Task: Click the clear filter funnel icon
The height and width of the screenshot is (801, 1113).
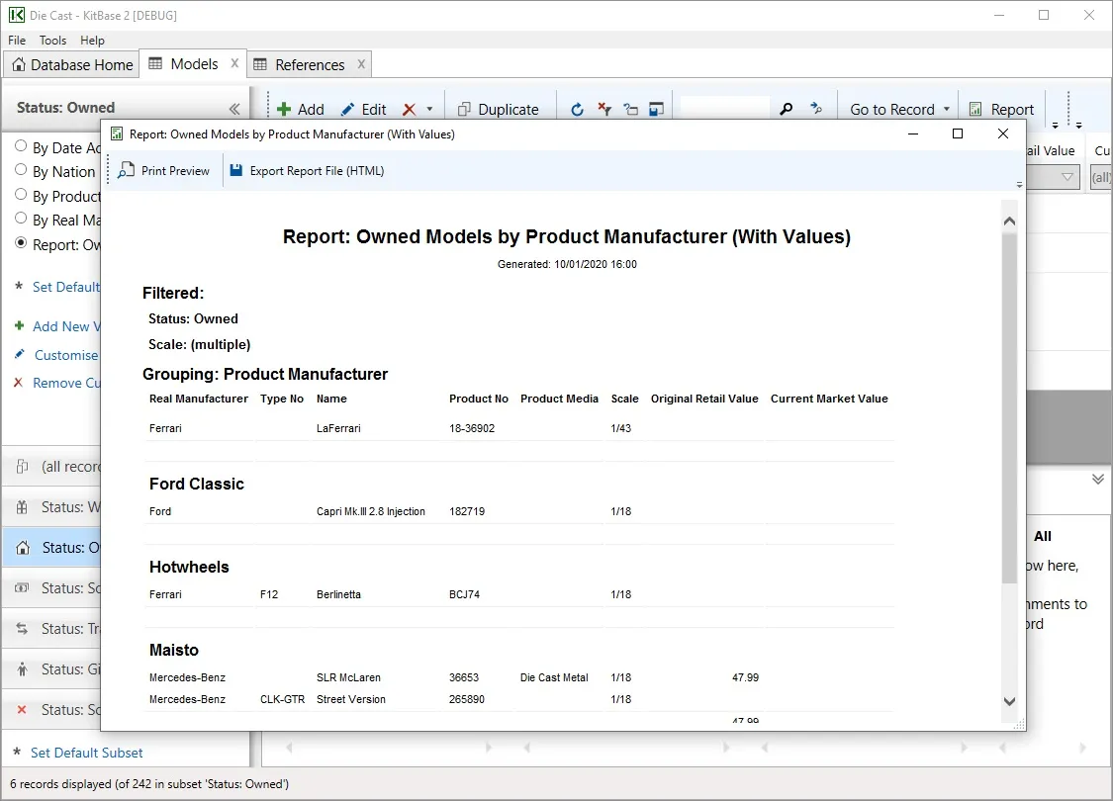Action: tap(604, 110)
